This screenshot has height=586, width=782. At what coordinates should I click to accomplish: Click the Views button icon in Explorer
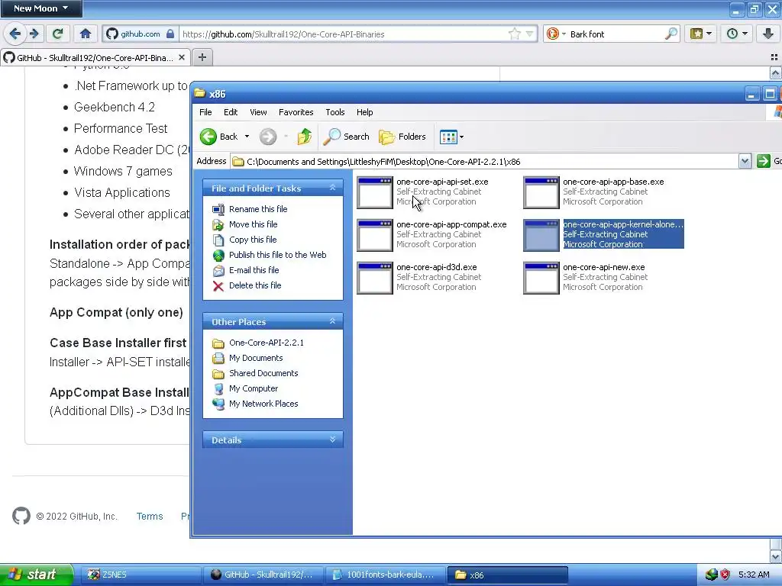(x=448, y=137)
